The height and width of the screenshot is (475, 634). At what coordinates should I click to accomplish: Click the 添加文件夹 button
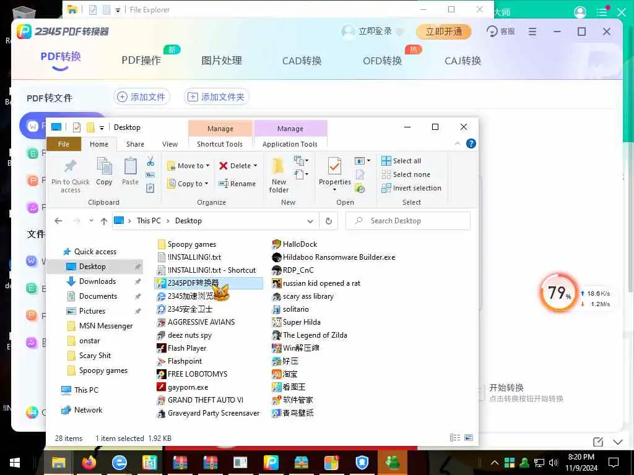coord(217,97)
